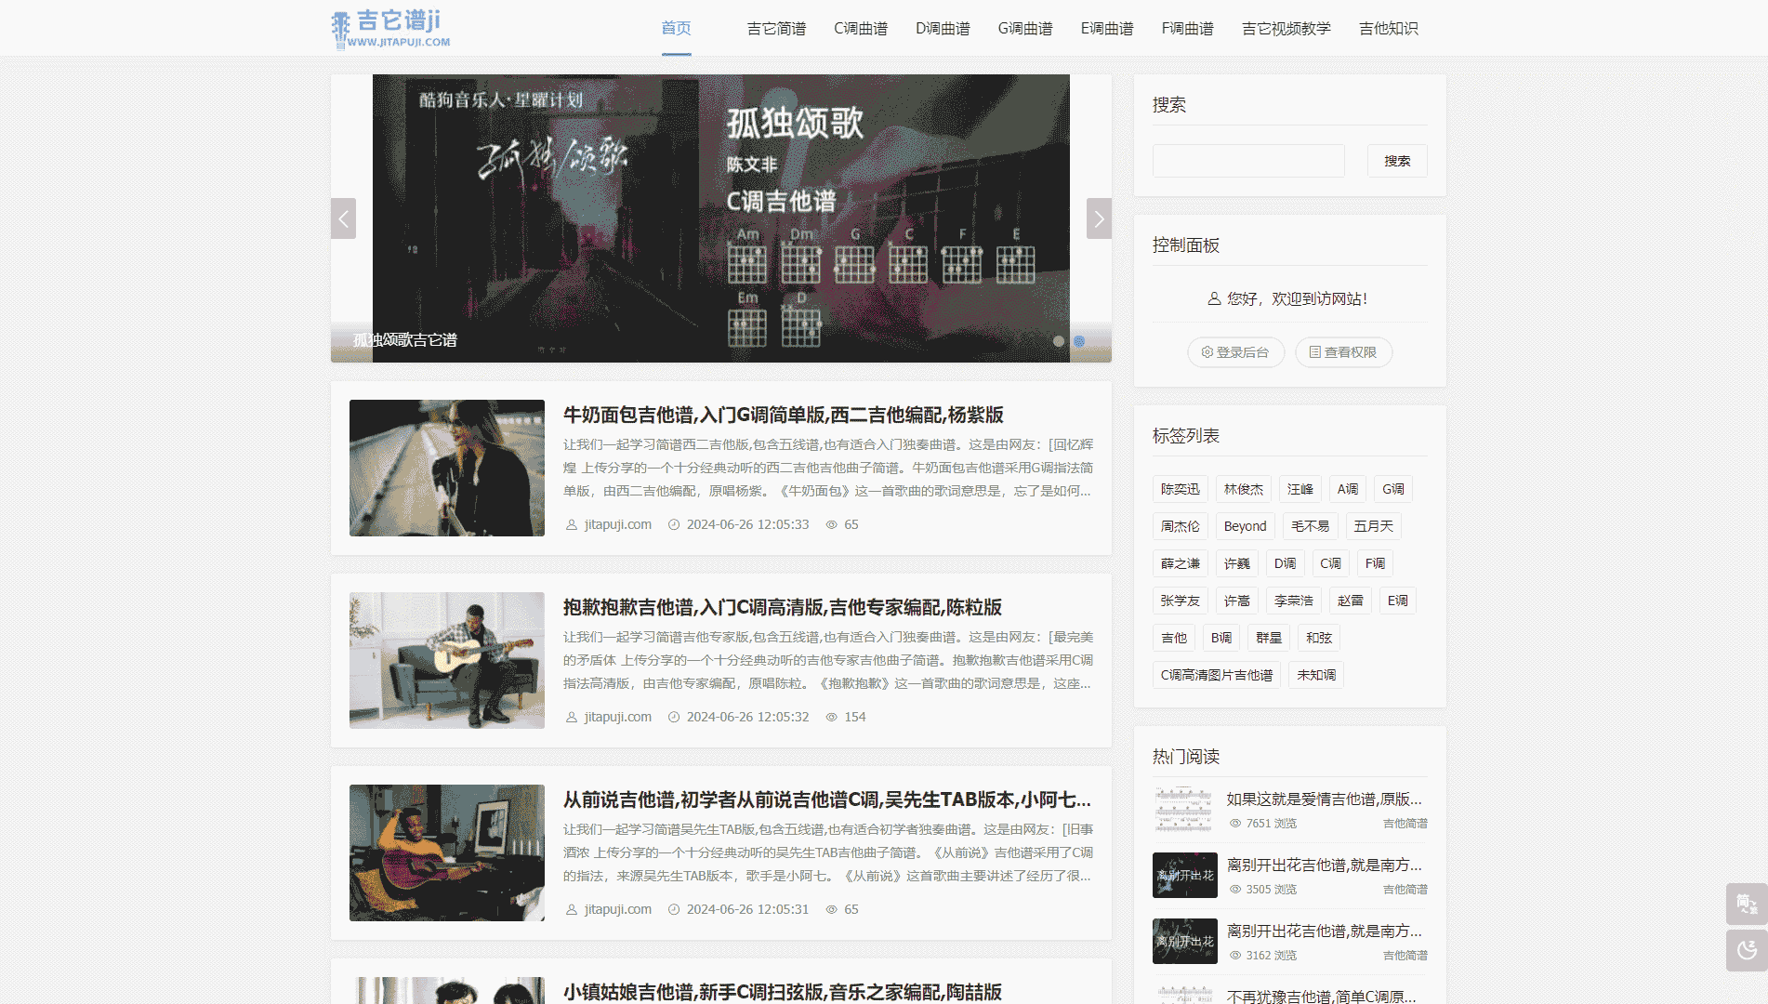Viewport: 1768px width, 1004px height.
Task: Select the 吉他 tag
Action: pyautogui.click(x=1174, y=638)
